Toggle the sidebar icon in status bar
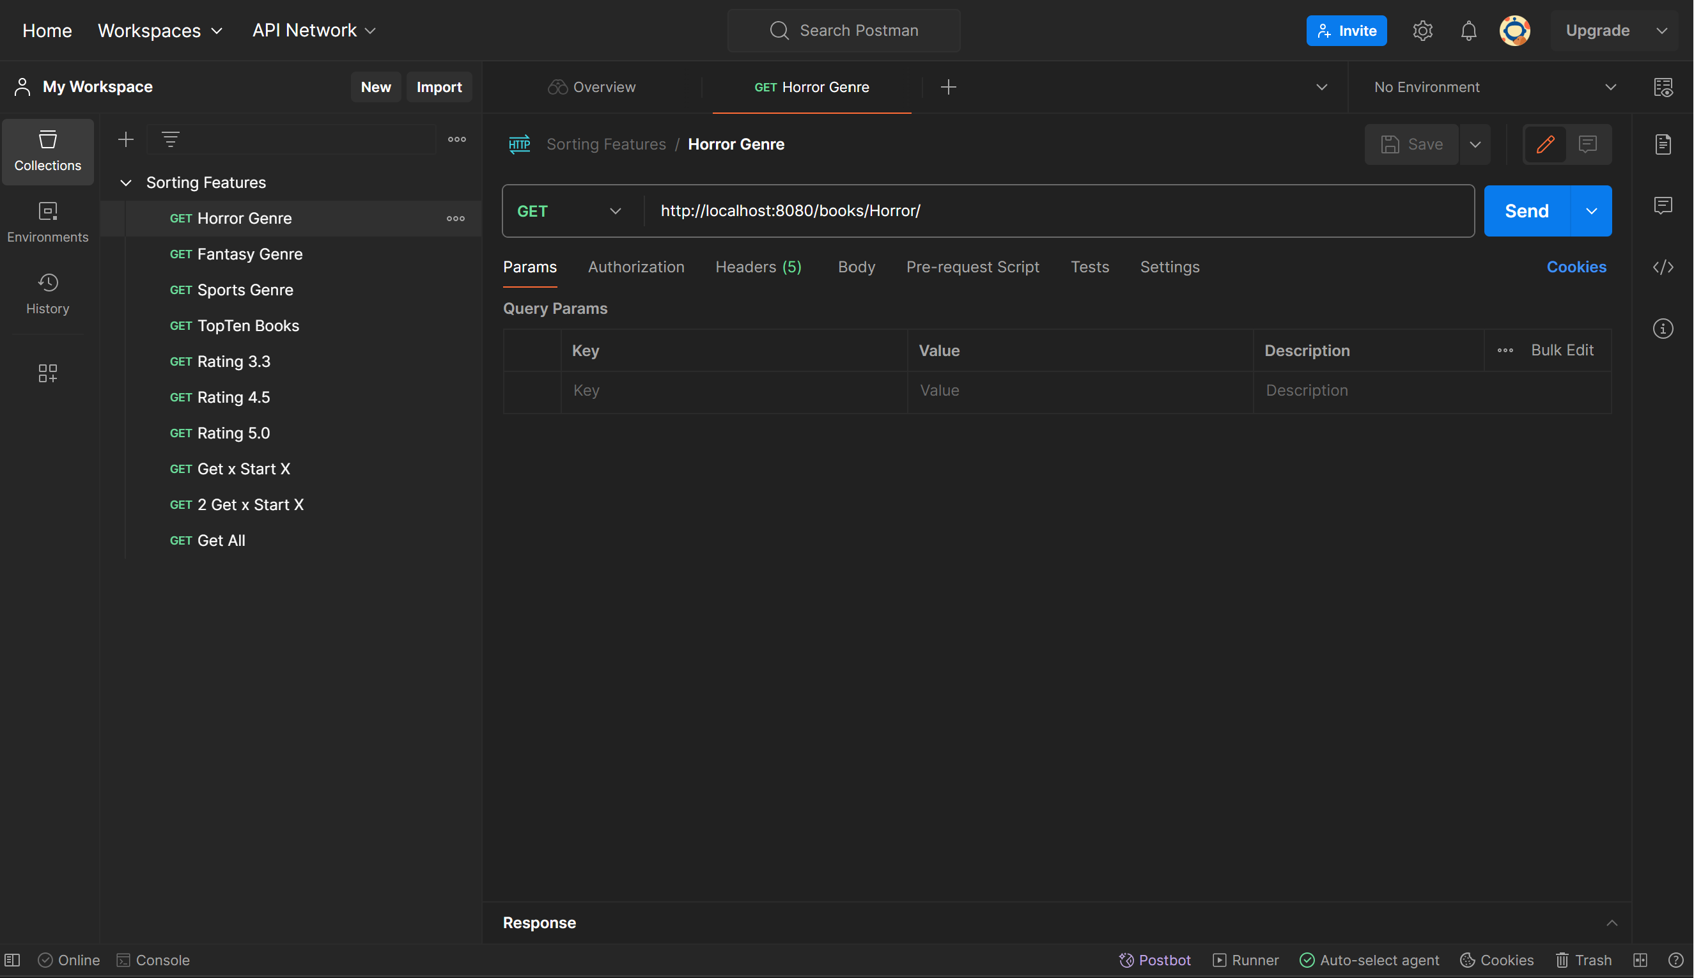 click(12, 961)
